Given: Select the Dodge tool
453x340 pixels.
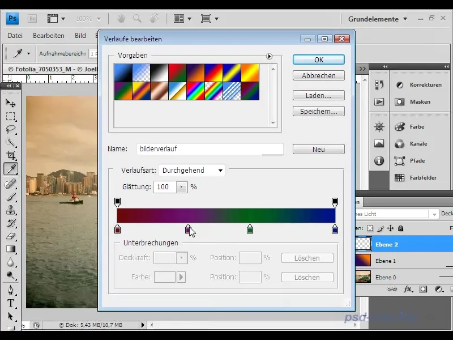Looking at the screenshot, I should 11,275.
